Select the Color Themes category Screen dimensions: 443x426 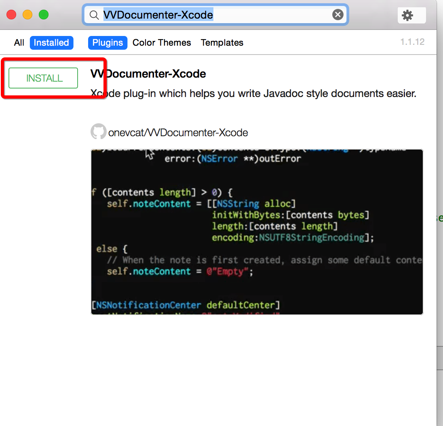(162, 43)
